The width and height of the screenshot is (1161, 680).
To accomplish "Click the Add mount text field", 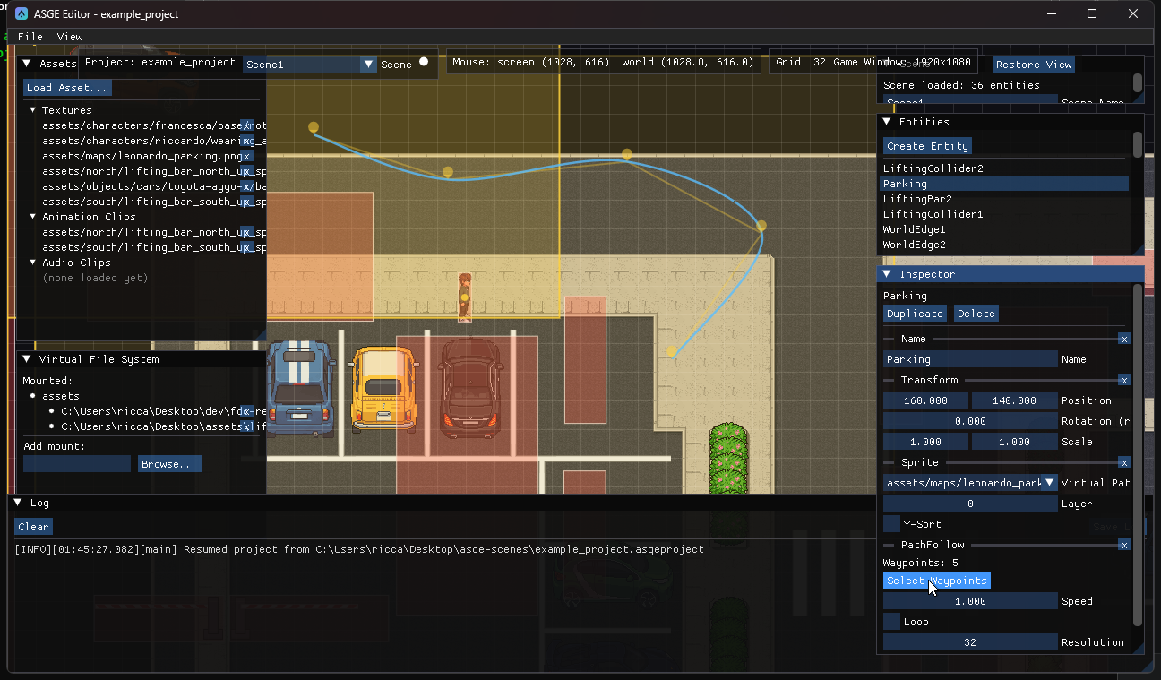I will click(x=77, y=464).
